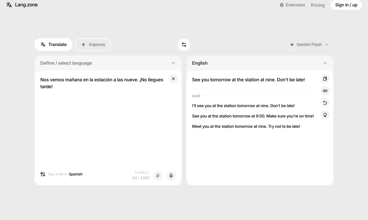Expand the Define / select language chevron
Screen dimensions: 368x220
(x=173, y=63)
